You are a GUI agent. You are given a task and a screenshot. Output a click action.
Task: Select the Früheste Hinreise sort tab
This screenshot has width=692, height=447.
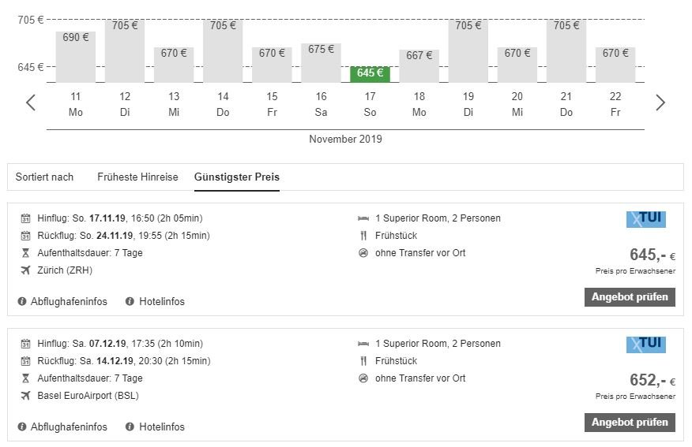pos(137,177)
